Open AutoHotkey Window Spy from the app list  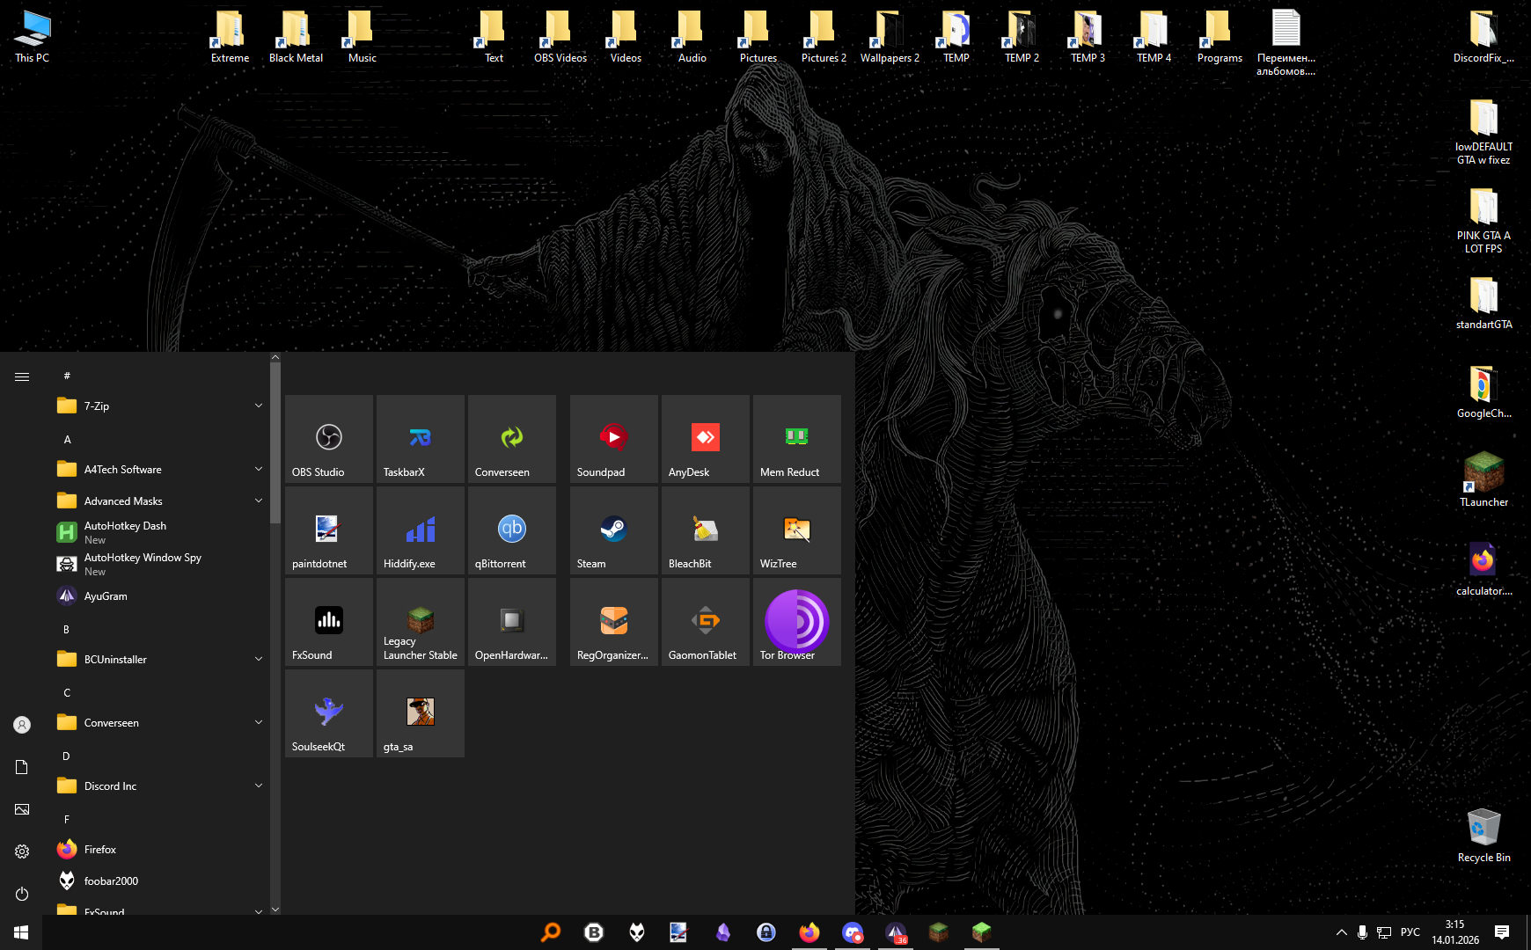[x=159, y=565]
